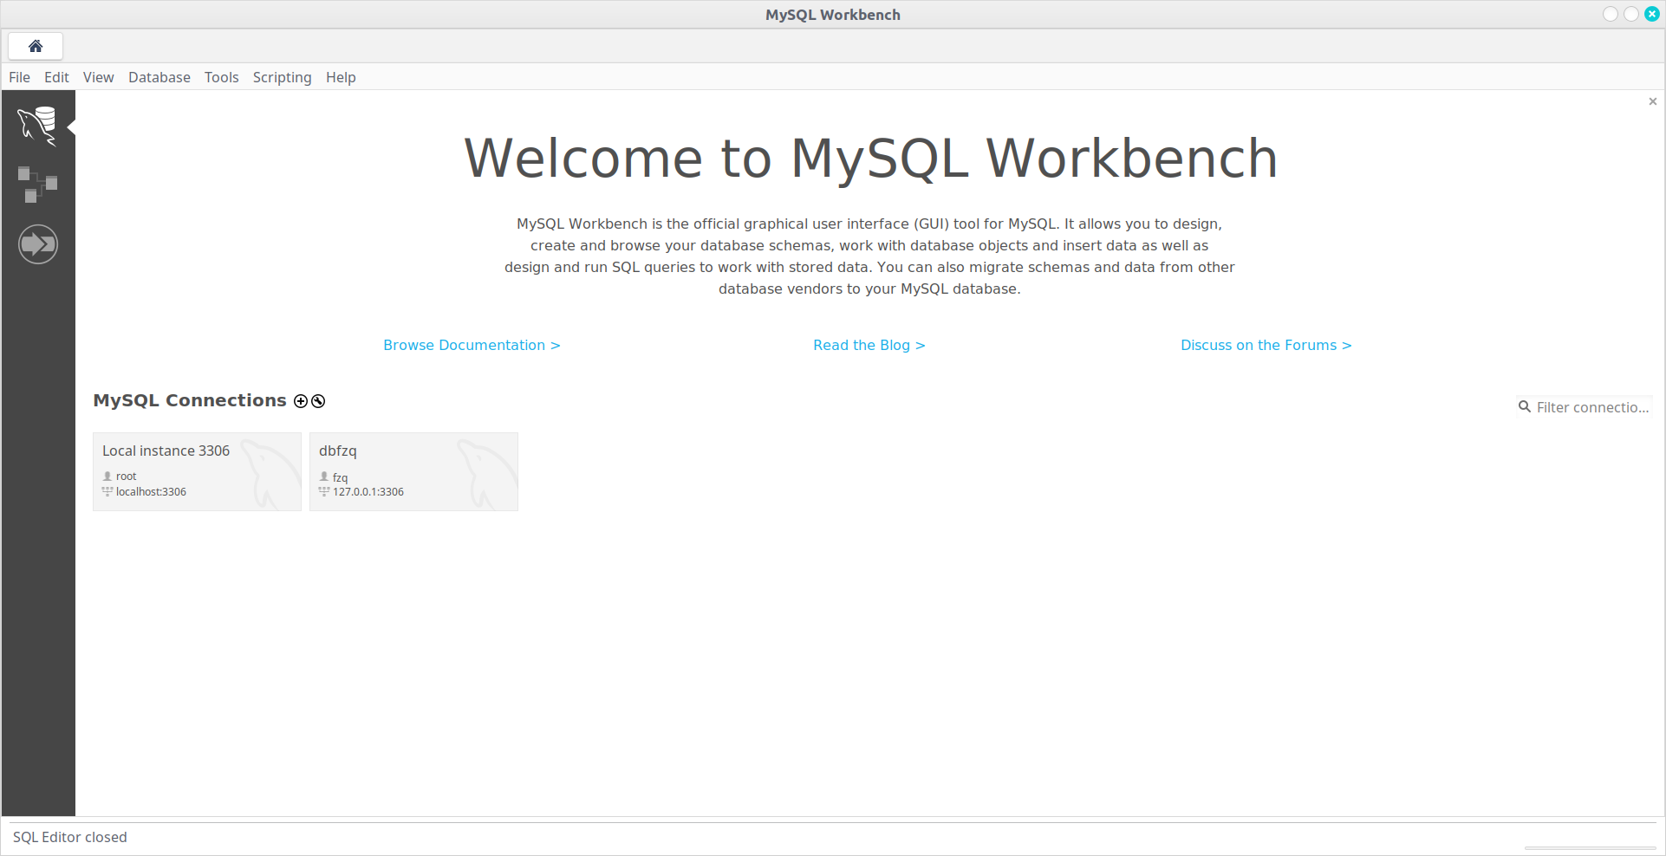1666x856 pixels.
Task: Add a new MySQL connection
Action: [x=301, y=401]
